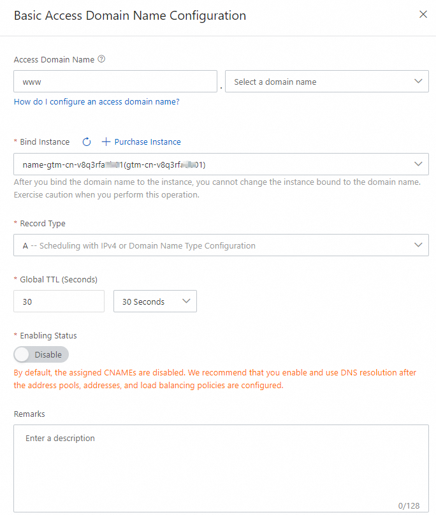This screenshot has width=436, height=515.
Task: Click the chevron on the TTL unit selector
Action: pos(187,301)
